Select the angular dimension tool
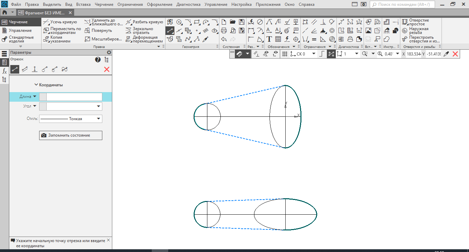The width and height of the screenshot is (469, 252). (x=260, y=39)
